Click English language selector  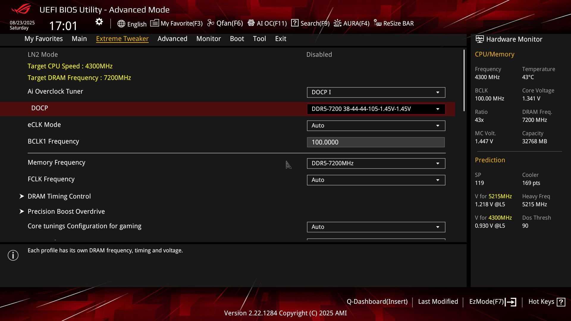pyautogui.click(x=132, y=24)
